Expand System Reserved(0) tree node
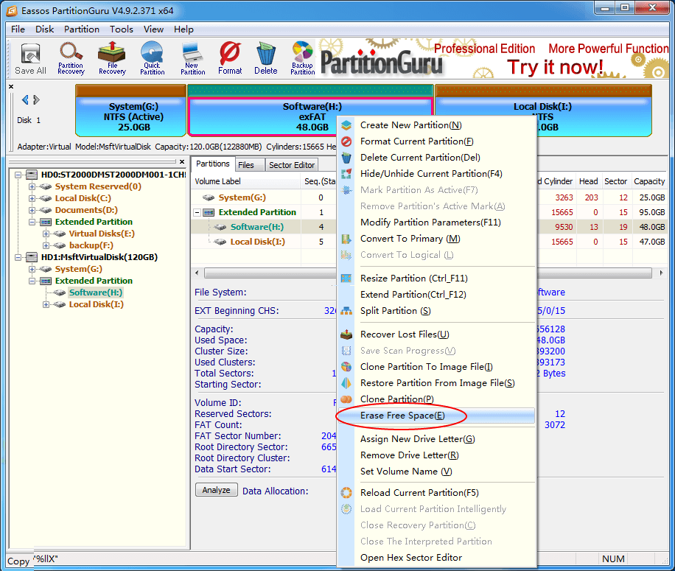The width and height of the screenshot is (675, 571). pyautogui.click(x=32, y=186)
